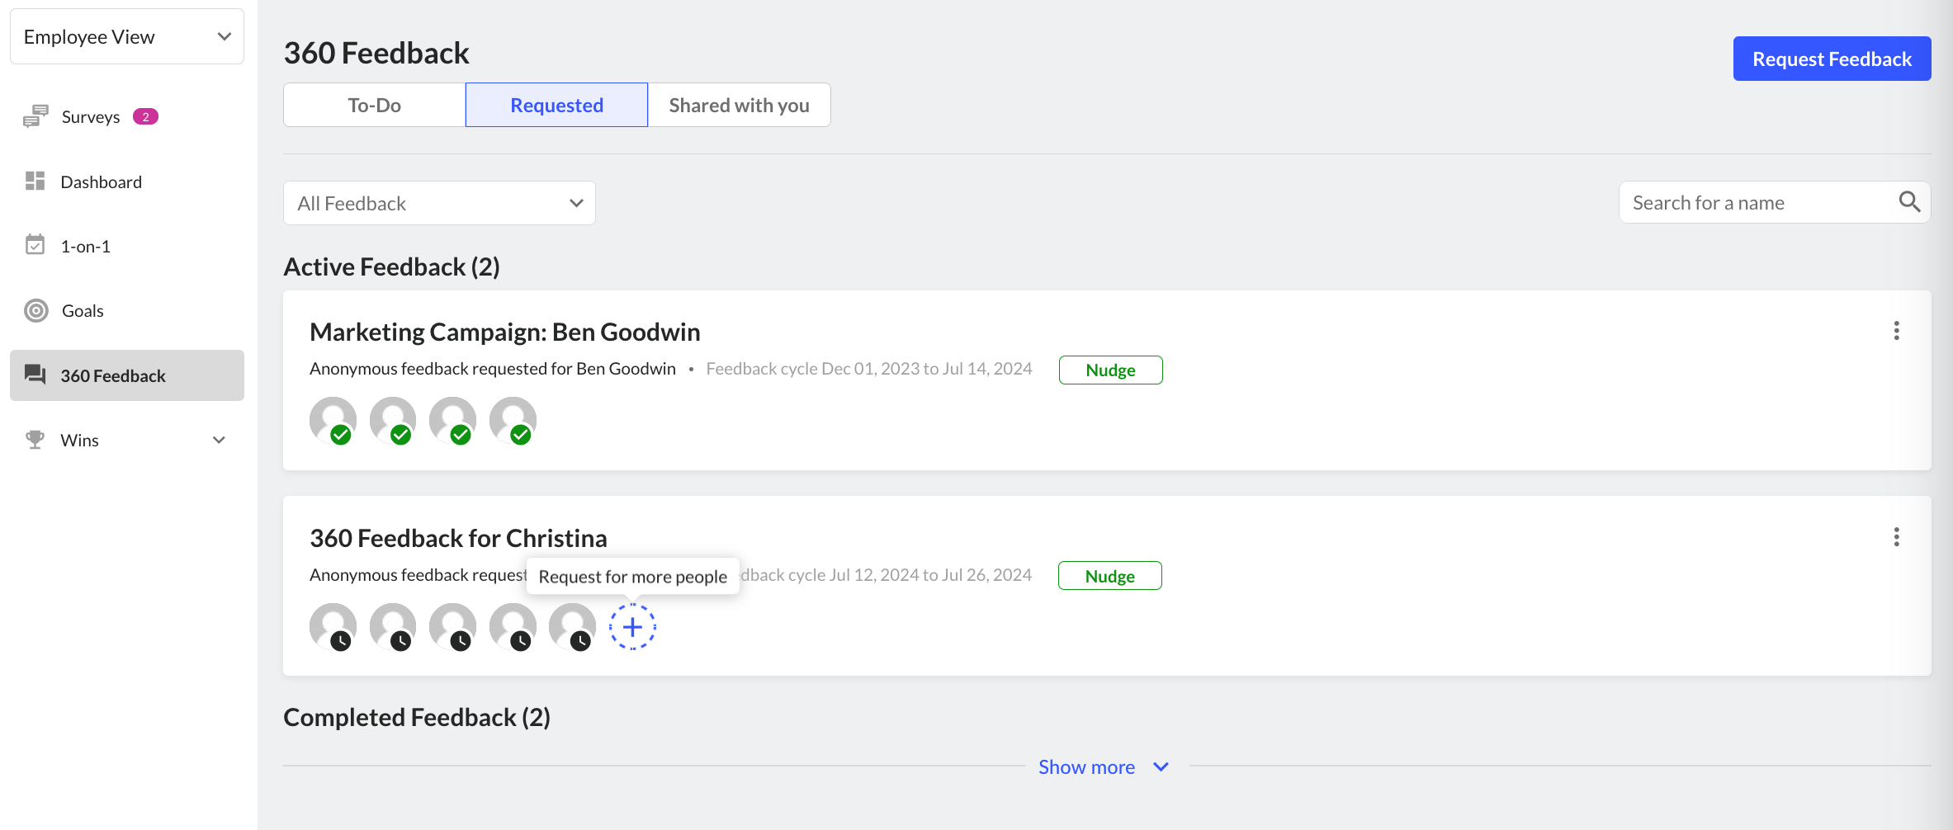The image size is (1953, 830).
Task: Select the Requested tab
Action: pyautogui.click(x=556, y=105)
